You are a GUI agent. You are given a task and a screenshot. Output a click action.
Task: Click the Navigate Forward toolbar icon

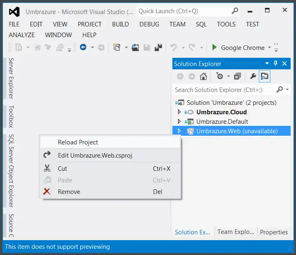[x=101, y=47]
